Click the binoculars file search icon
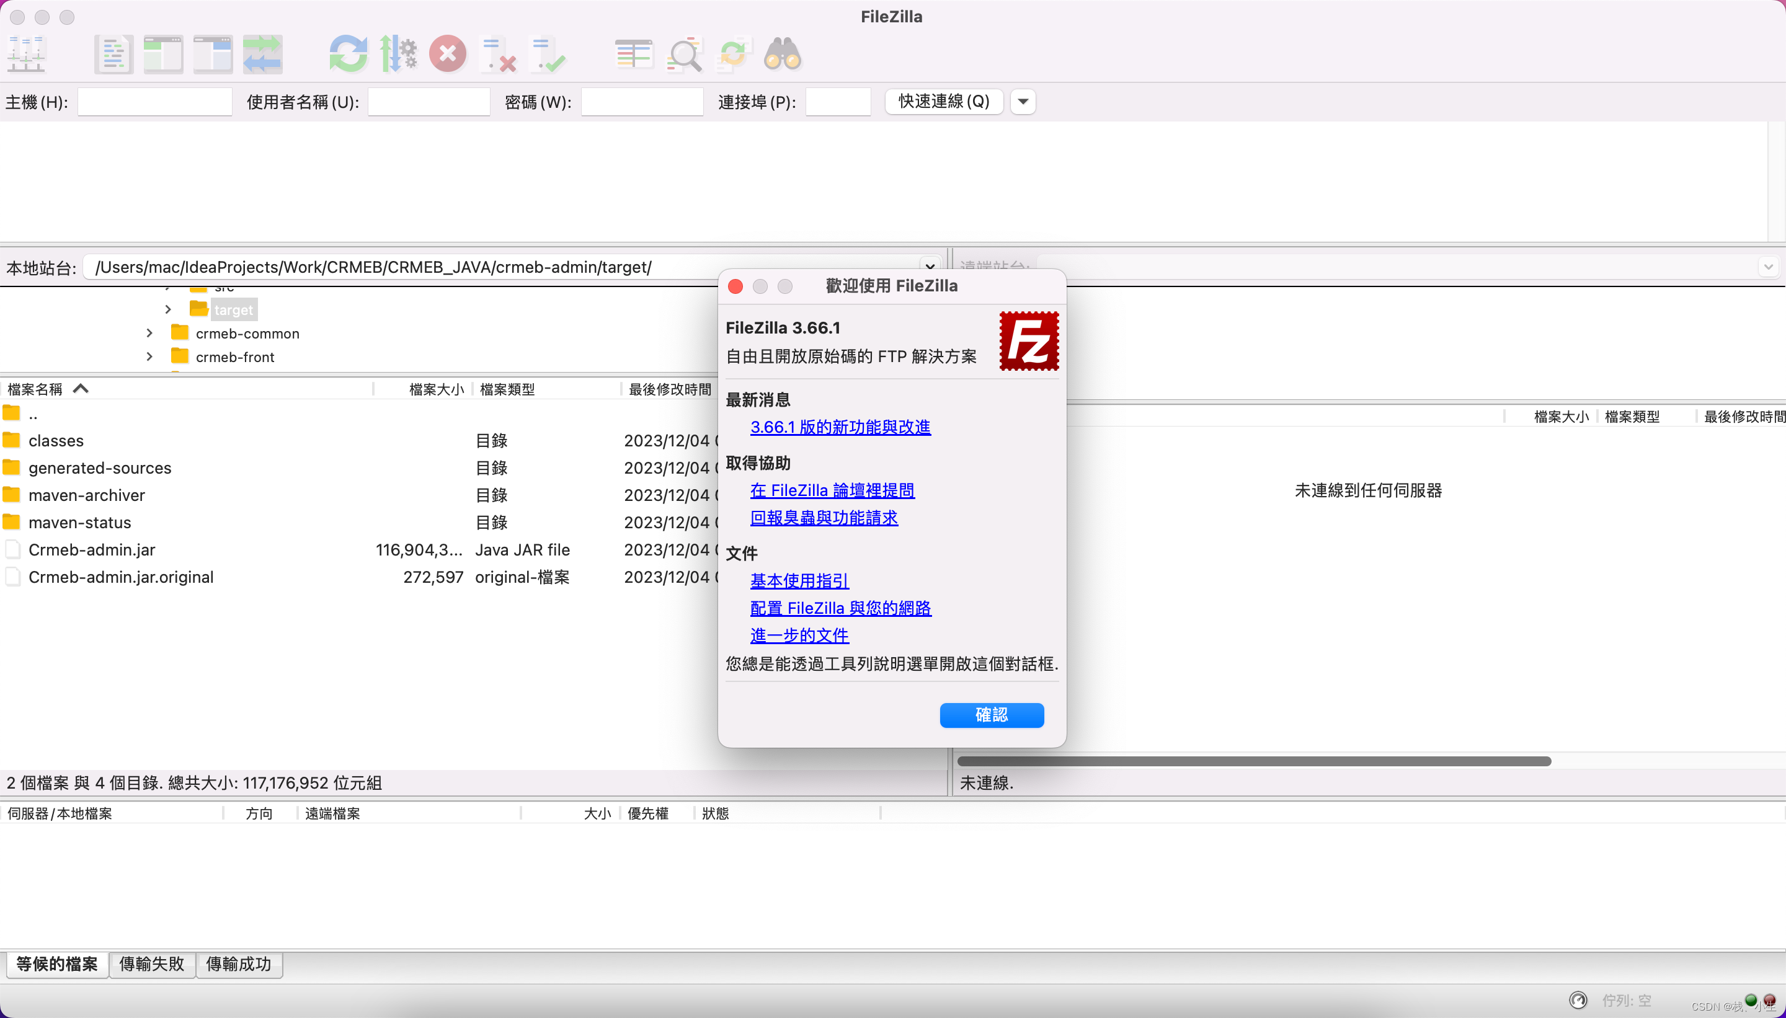This screenshot has height=1018, width=1786. [782, 55]
